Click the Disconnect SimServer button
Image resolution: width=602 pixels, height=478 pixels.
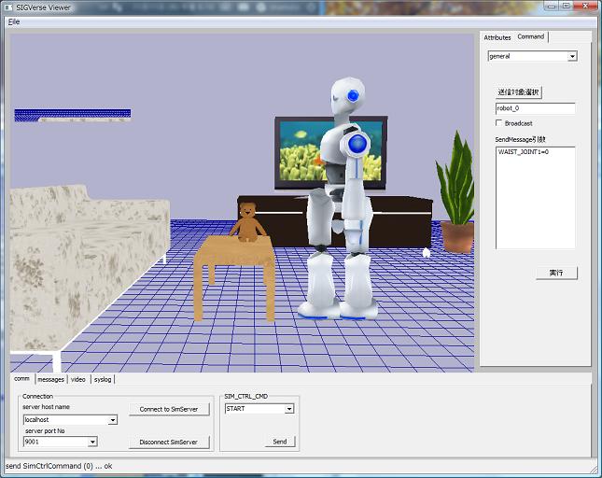pos(169,442)
